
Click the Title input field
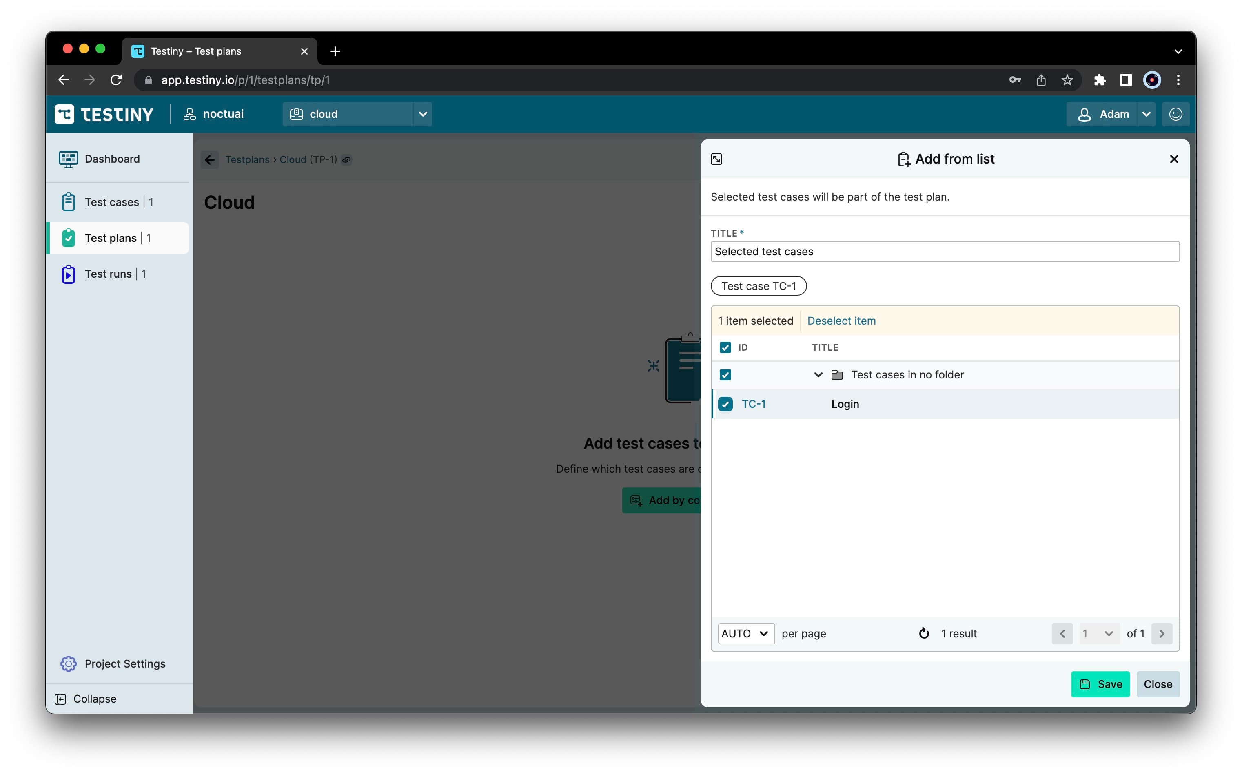pyautogui.click(x=945, y=251)
